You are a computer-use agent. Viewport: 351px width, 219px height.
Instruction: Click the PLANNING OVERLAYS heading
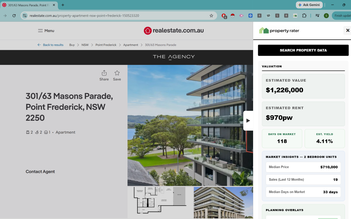pos(284,210)
